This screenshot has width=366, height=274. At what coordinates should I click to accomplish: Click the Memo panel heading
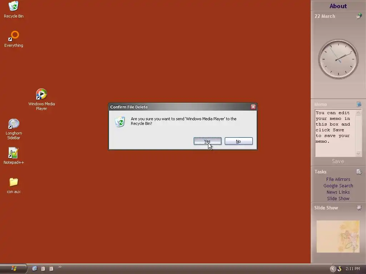(x=321, y=105)
